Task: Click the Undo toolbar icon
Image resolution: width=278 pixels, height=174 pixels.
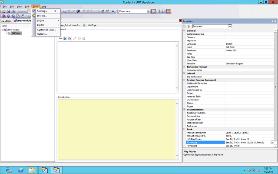Action: pos(83,11)
